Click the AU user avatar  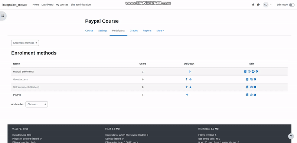[x=266, y=5]
